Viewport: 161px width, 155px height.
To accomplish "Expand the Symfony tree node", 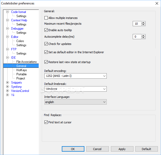I will click(7, 87).
